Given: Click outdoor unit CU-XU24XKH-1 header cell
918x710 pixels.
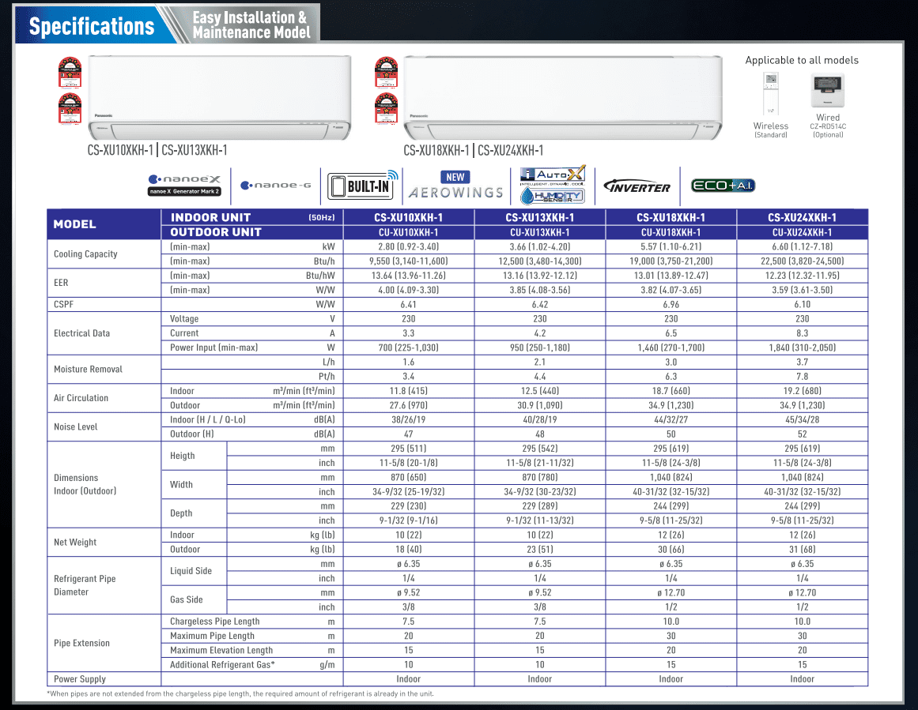Looking at the screenshot, I should (802, 232).
